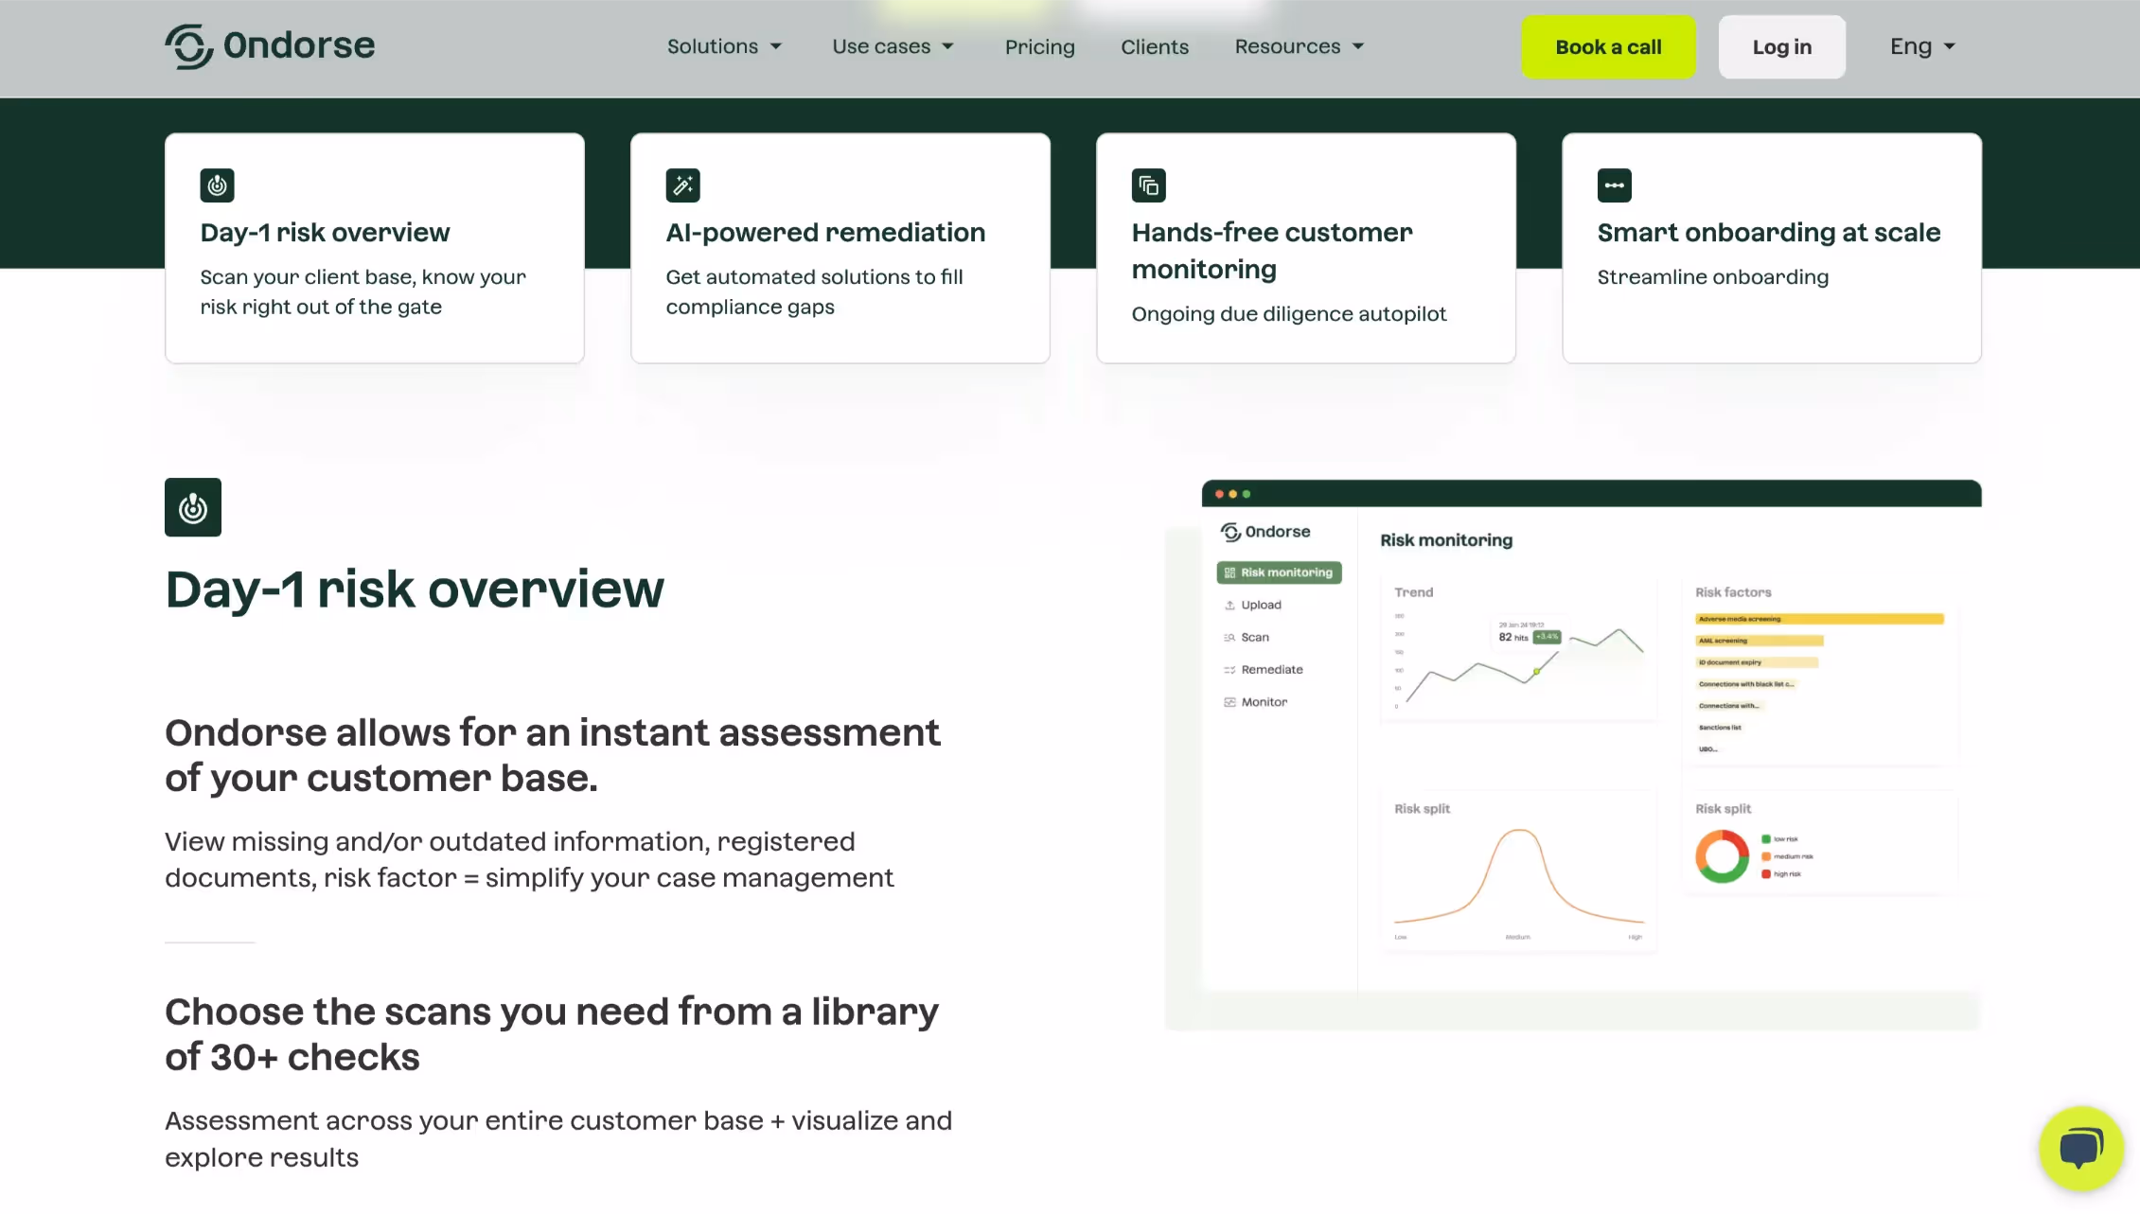The height and width of the screenshot is (1214, 2140).
Task: Click the Risk split donut chart
Action: point(1722,856)
